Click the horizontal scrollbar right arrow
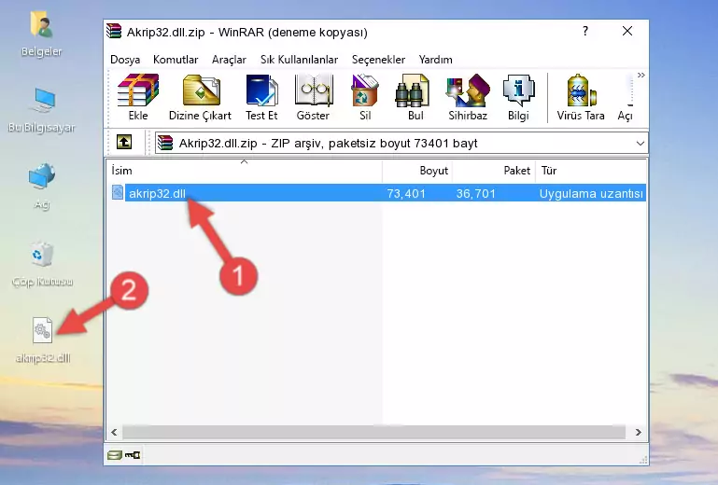Viewport: 718px width, 485px height. pyautogui.click(x=639, y=432)
